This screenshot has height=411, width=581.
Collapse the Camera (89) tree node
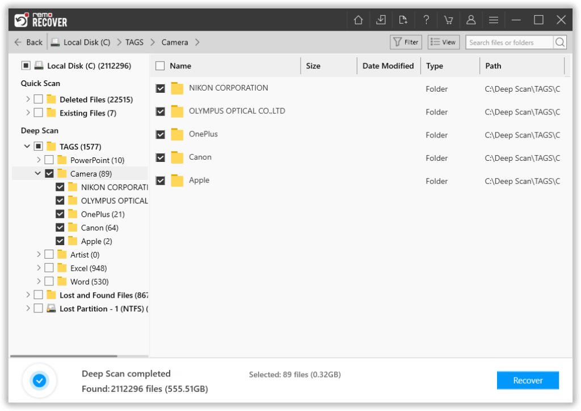(x=38, y=173)
